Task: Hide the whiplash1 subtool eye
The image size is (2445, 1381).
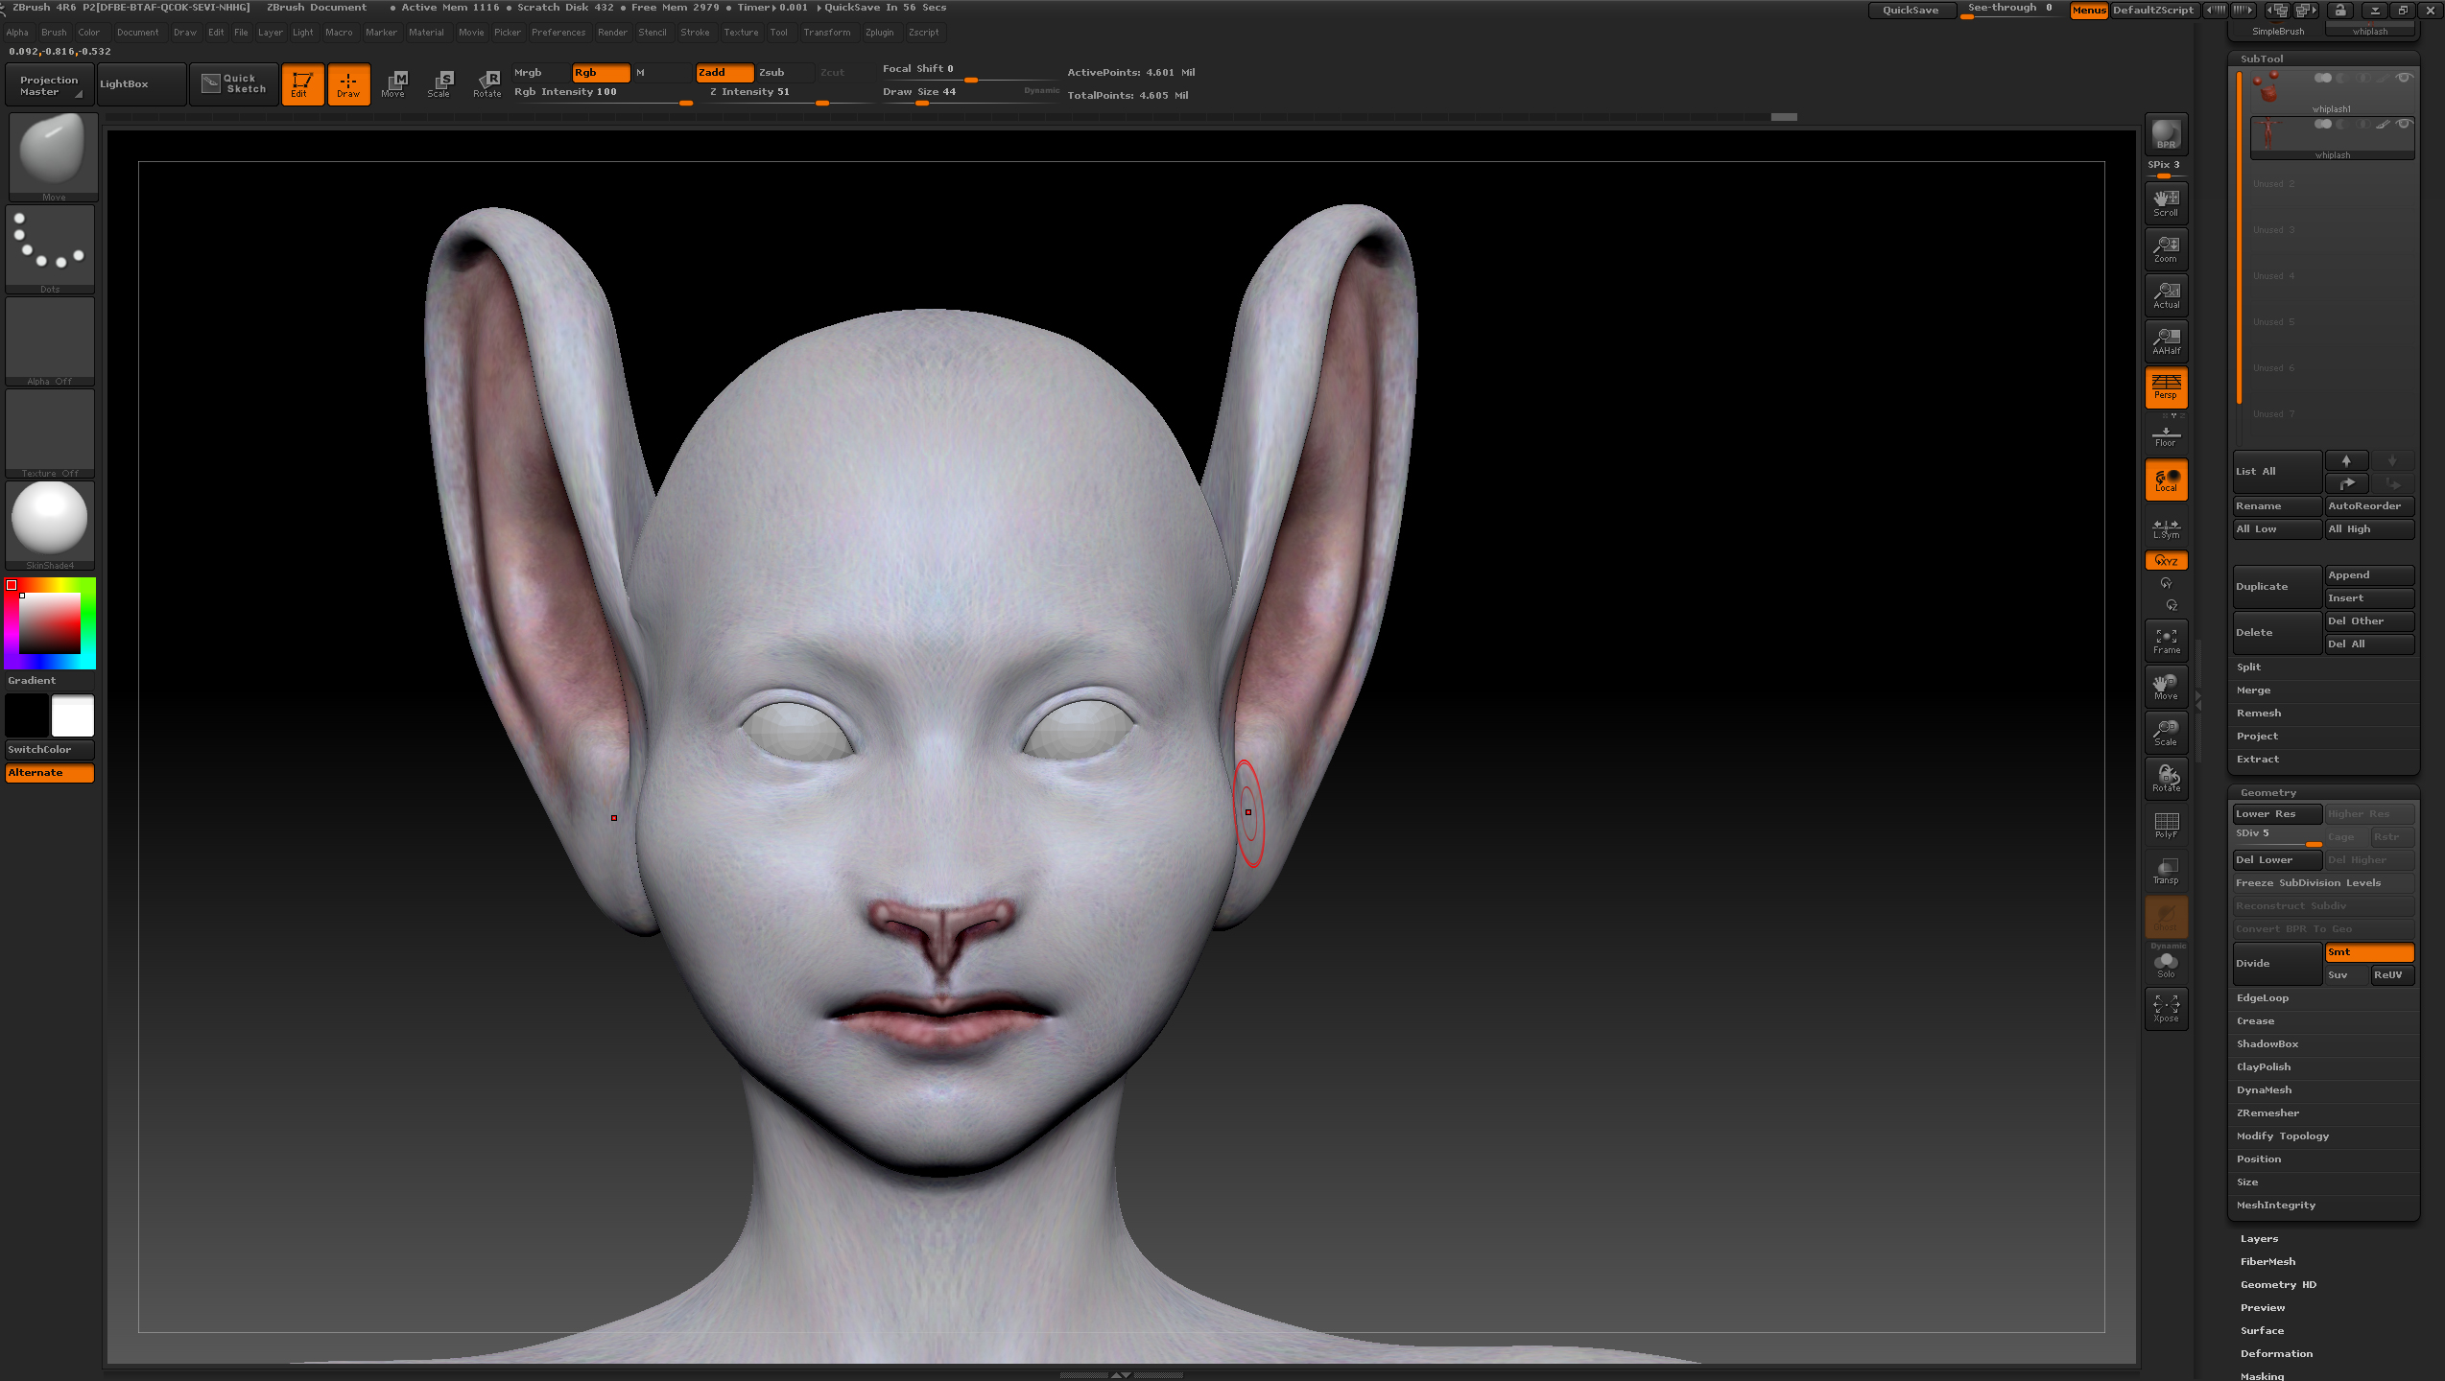Action: click(x=2404, y=79)
